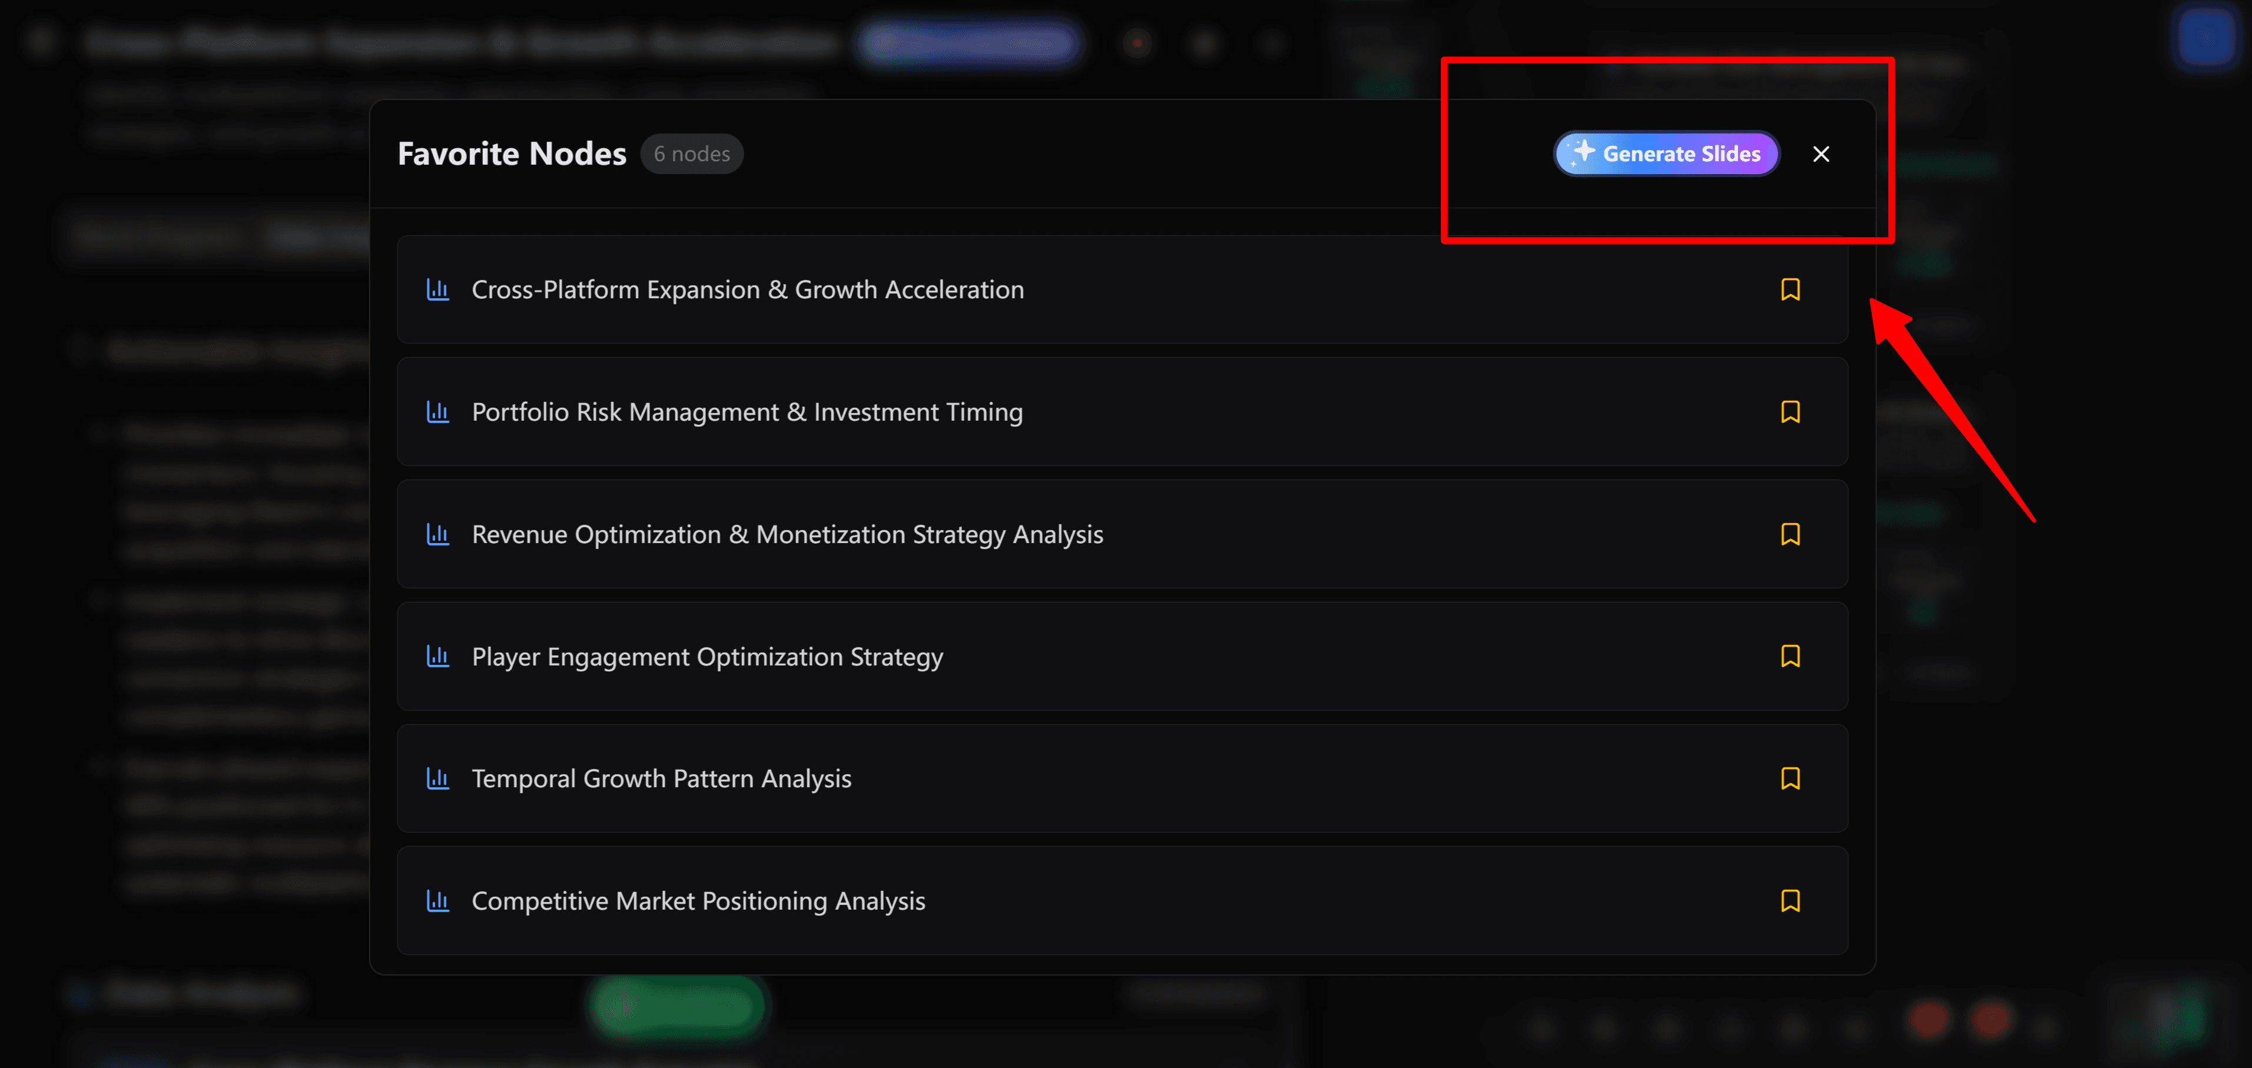Remove bookmark from Revenue Optimization & Monetization row
The width and height of the screenshot is (2252, 1068).
pyautogui.click(x=1790, y=534)
